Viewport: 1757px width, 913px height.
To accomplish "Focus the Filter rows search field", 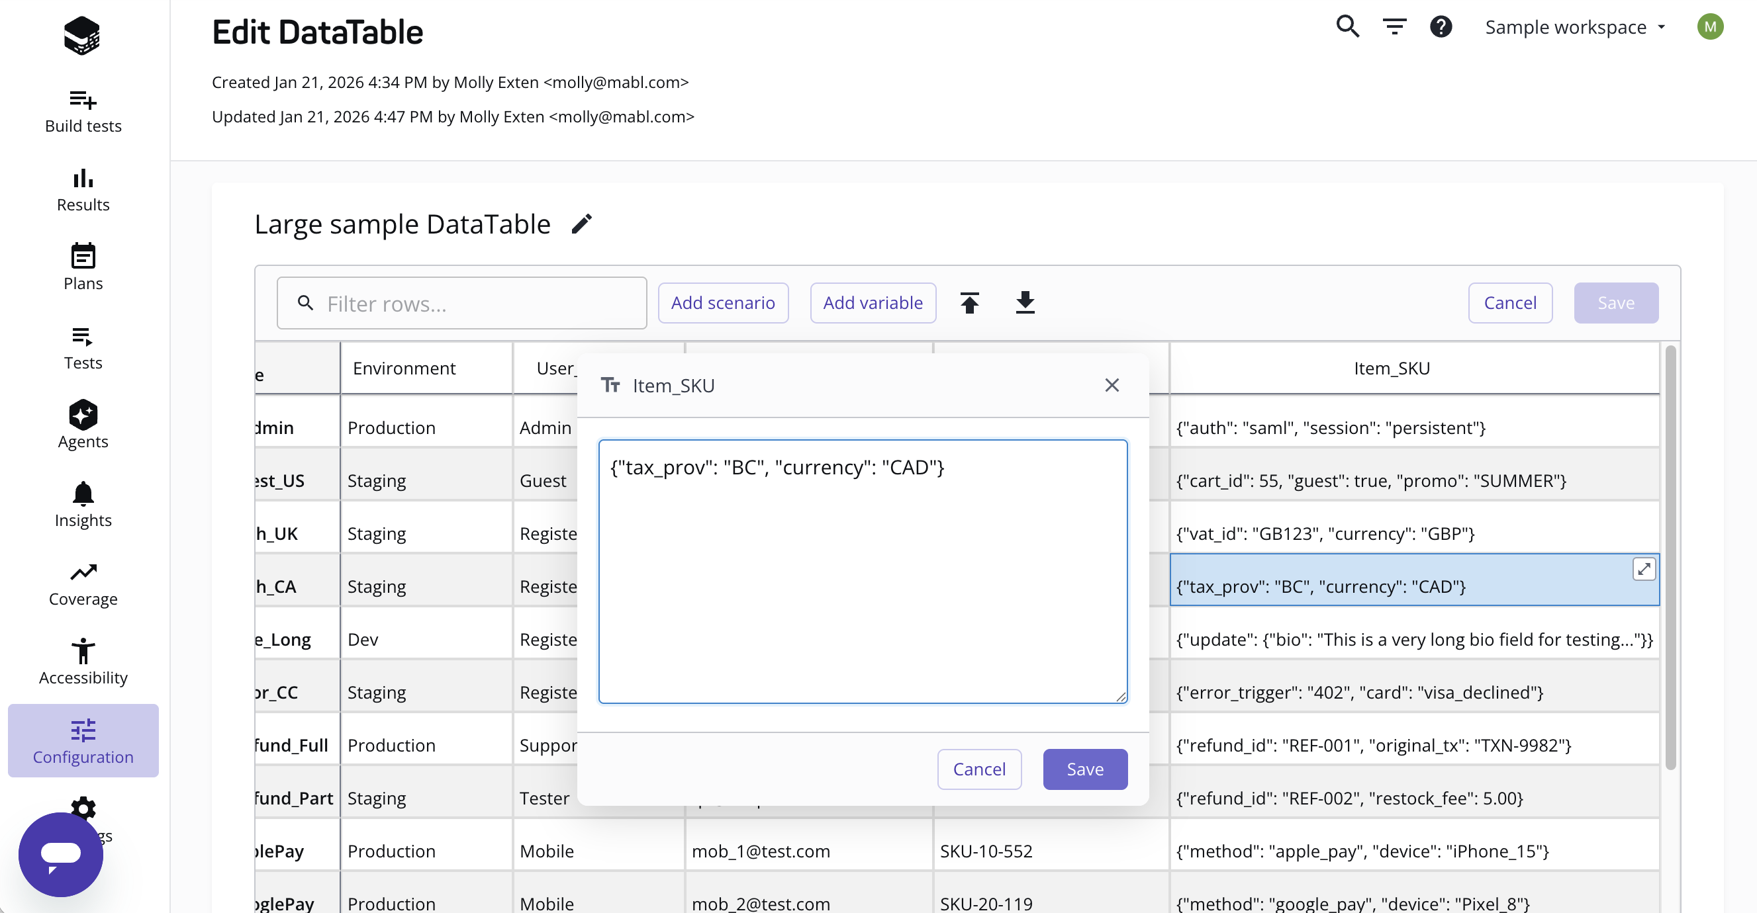I will coord(461,303).
